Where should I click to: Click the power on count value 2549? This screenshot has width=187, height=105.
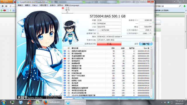tap(146, 30)
